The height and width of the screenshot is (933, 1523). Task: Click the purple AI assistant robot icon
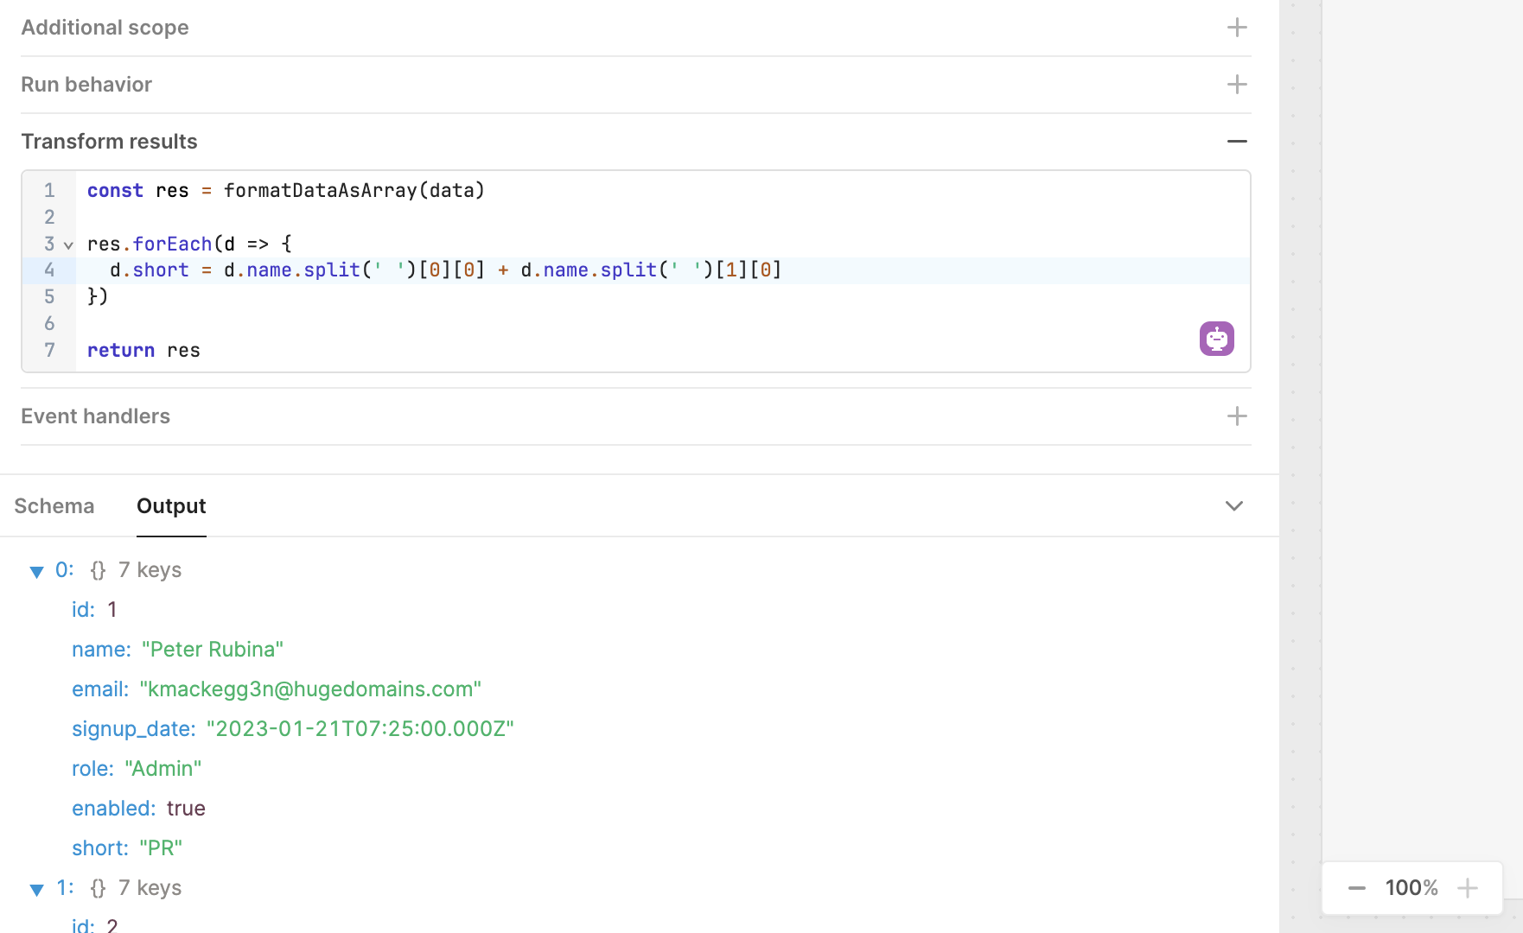[x=1216, y=339]
